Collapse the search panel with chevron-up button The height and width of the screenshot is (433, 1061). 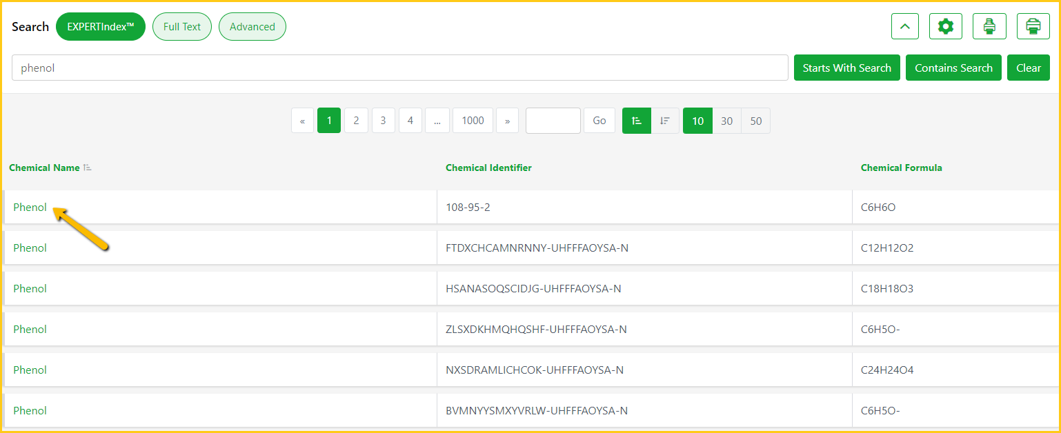tap(905, 27)
